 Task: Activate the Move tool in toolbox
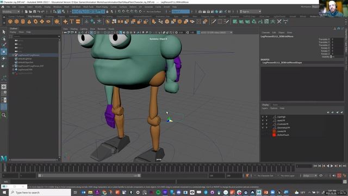click(4, 52)
